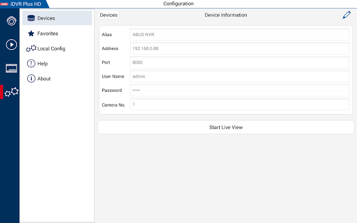Open the film strip media icon in sidebar
357x223 pixels.
pos(11,68)
